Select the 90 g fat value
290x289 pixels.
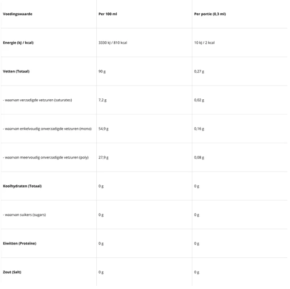[102, 71]
